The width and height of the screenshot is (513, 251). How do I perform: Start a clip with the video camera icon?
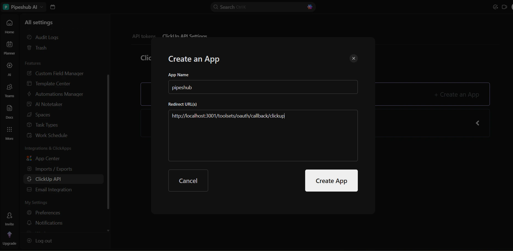(x=505, y=7)
